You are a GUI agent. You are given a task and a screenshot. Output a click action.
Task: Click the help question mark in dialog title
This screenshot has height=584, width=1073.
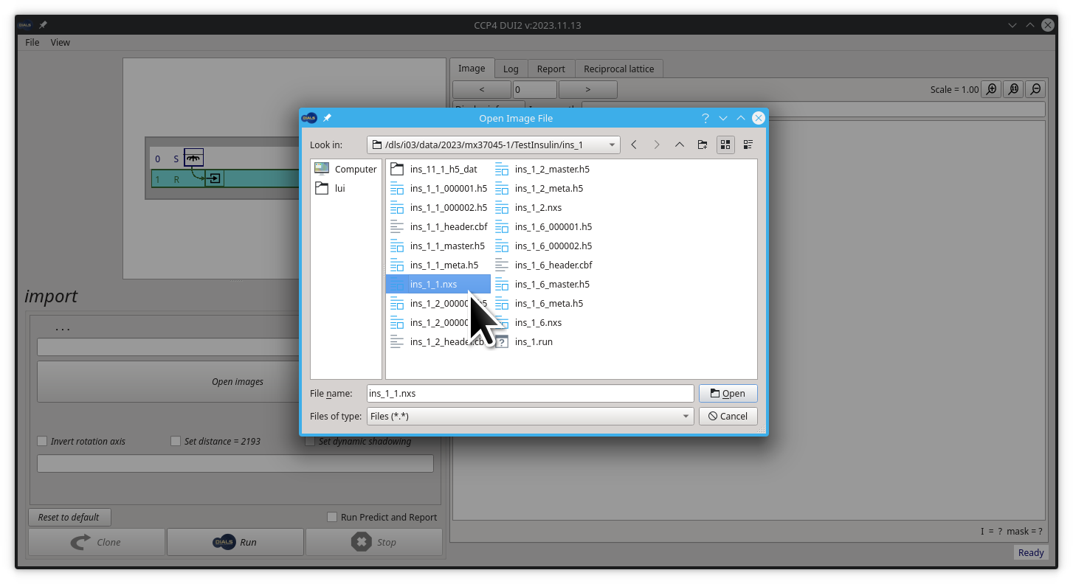(705, 118)
